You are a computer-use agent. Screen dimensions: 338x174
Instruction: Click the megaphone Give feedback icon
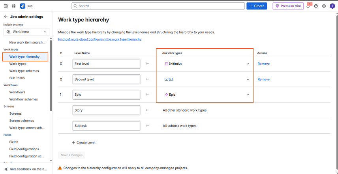point(7,169)
